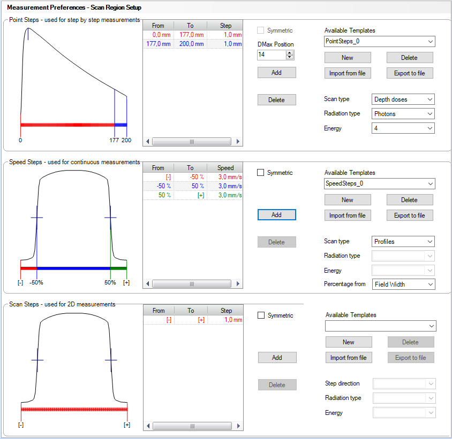The height and width of the screenshot is (439, 452).
Task: Select the -50 % to 50 % speed row
Action: (192, 186)
